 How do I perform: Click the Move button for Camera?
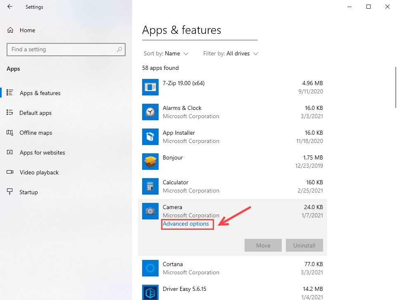click(x=263, y=245)
